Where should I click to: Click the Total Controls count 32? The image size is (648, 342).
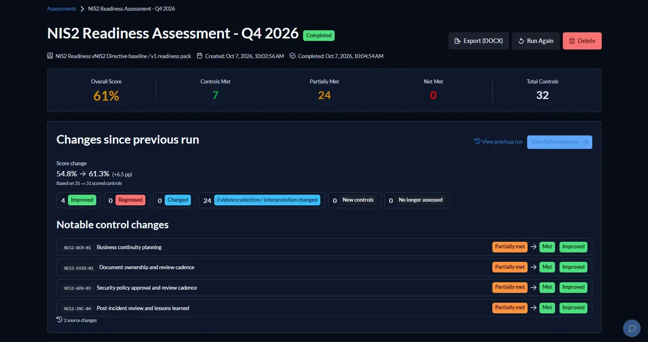pyautogui.click(x=542, y=95)
